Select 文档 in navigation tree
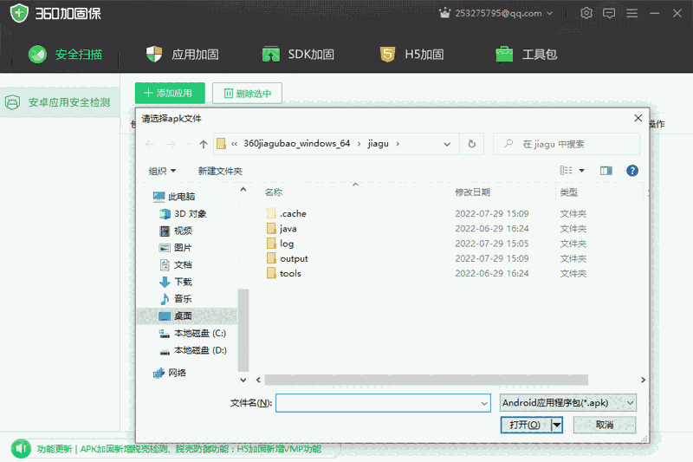This screenshot has height=462, width=693. tap(176, 265)
